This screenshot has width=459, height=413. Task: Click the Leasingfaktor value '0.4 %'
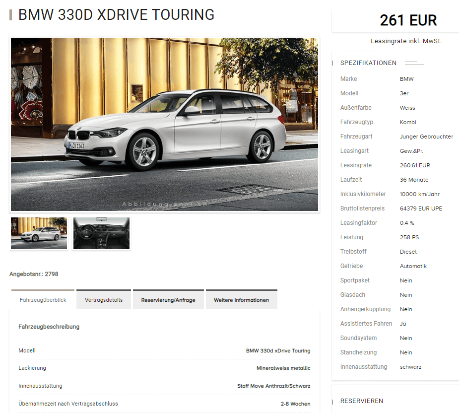tap(407, 223)
